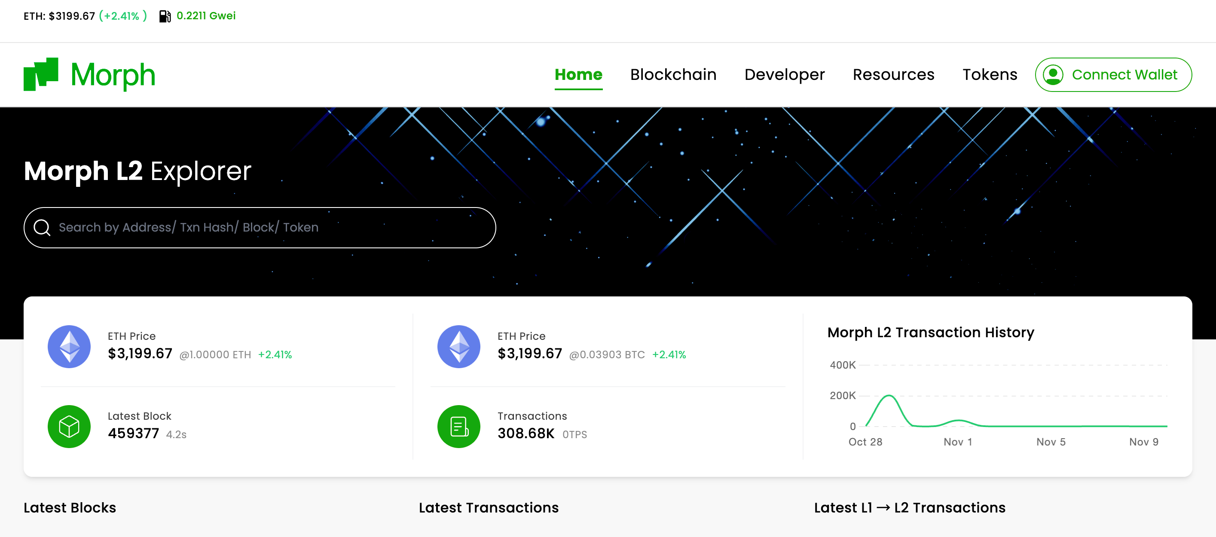Expand the Developer dropdown
Screen dimensions: 1216x537
784,74
